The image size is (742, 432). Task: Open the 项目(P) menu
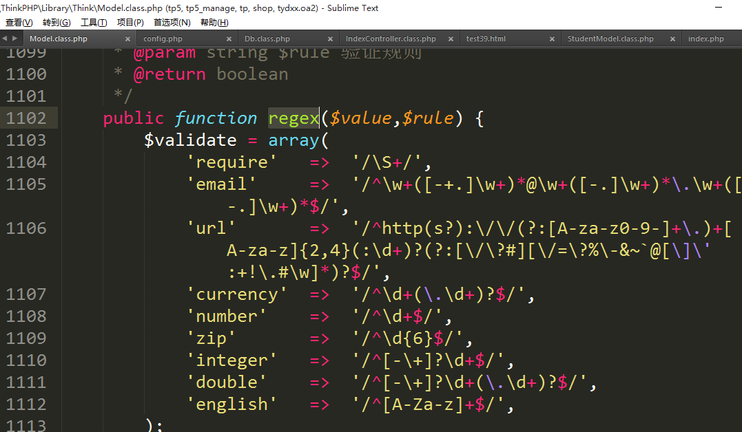(x=130, y=23)
